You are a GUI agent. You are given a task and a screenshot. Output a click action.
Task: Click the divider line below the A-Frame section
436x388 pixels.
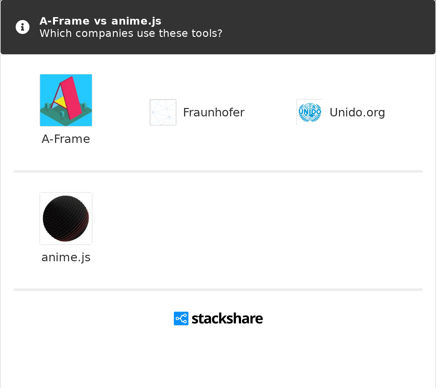coord(218,171)
